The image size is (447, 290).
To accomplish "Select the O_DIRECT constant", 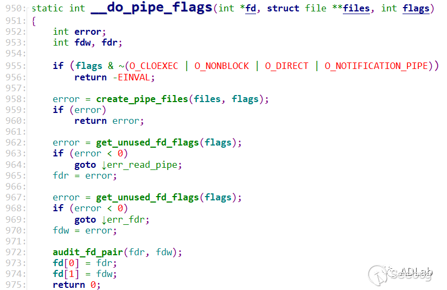I will point(286,66).
